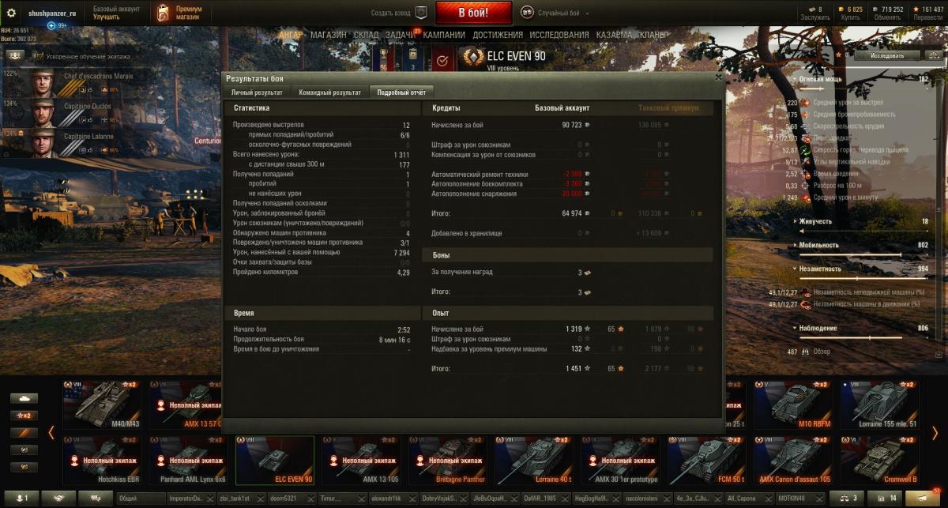The height and width of the screenshot is (508, 948).
Task: Open the Premium shop icon
Action: tap(162, 13)
